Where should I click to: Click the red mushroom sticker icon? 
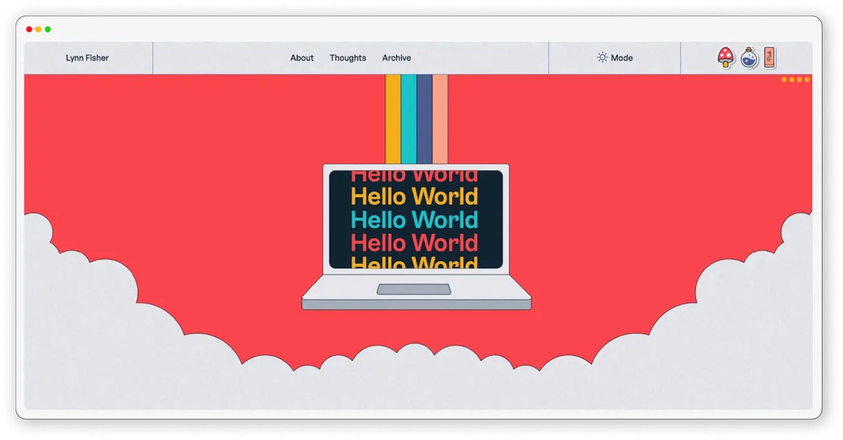point(726,57)
